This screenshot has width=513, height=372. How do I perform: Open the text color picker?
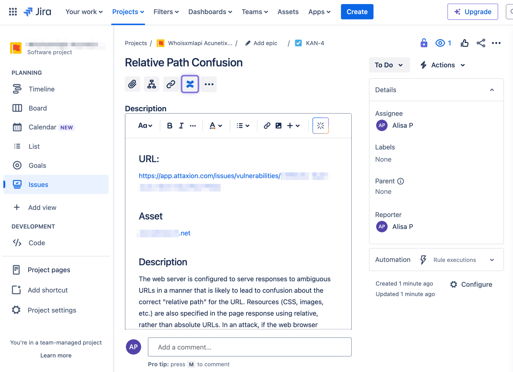click(216, 125)
